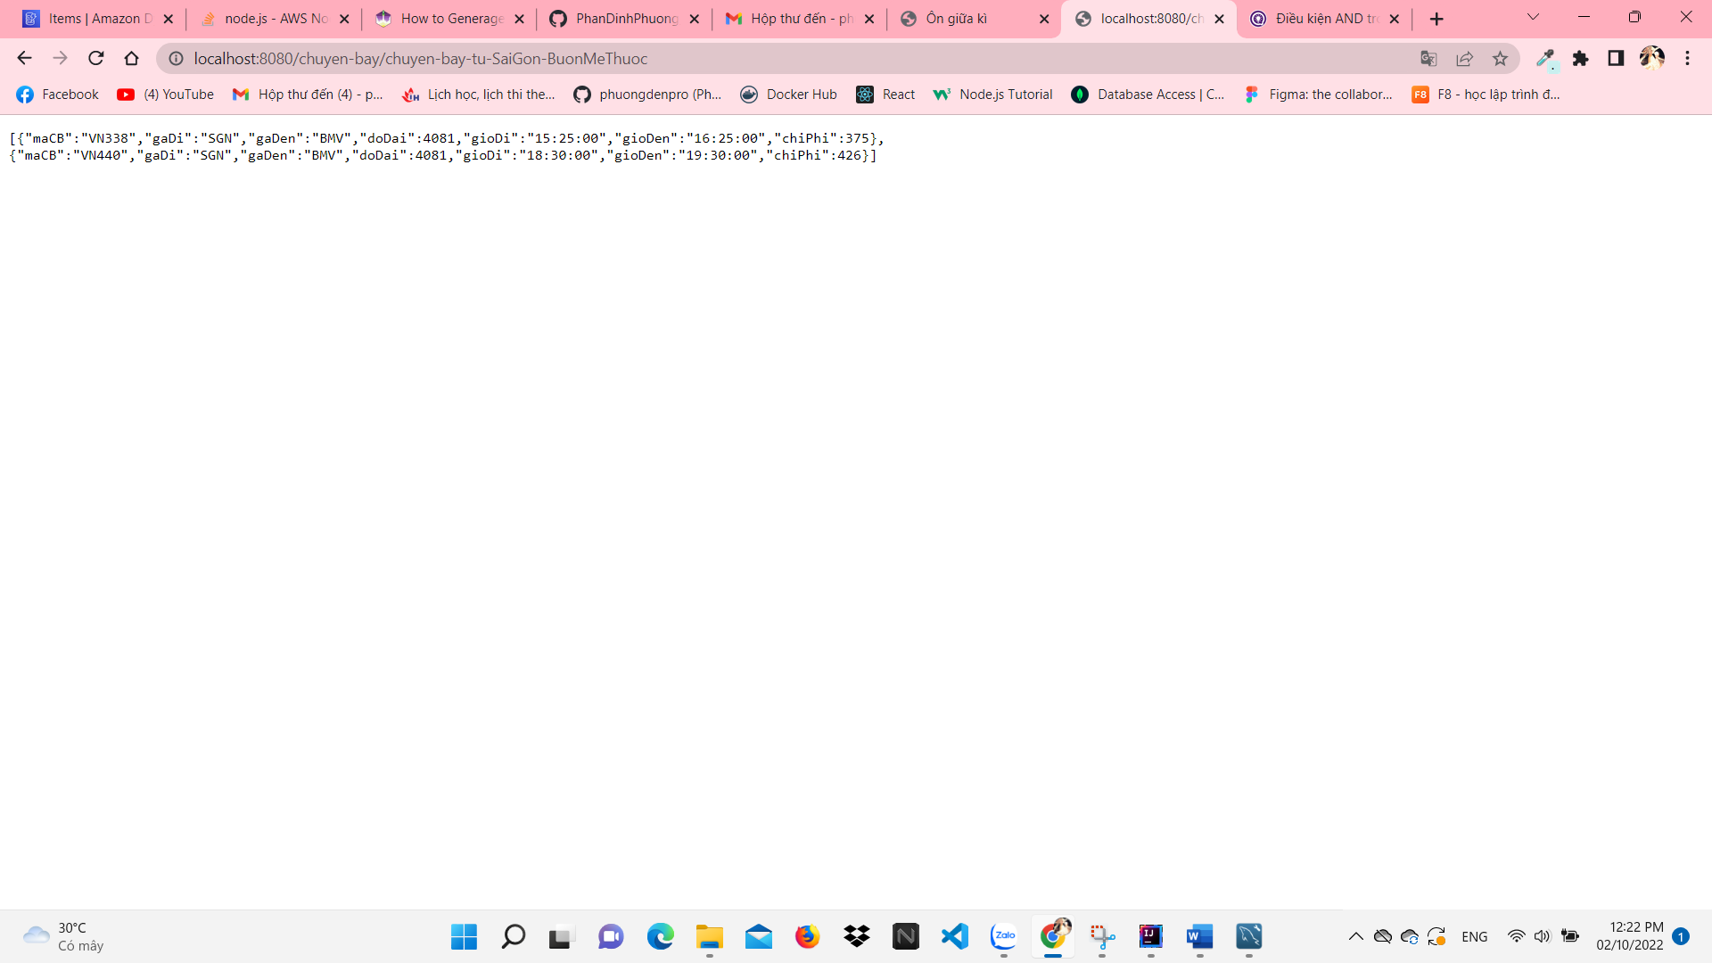Reload the current page
This screenshot has height=963, width=1712.
click(96, 59)
